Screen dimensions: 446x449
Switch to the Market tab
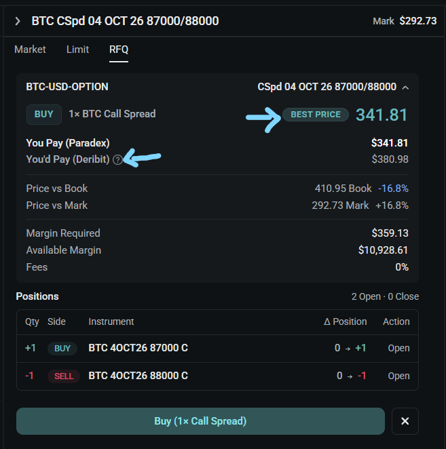[30, 50]
